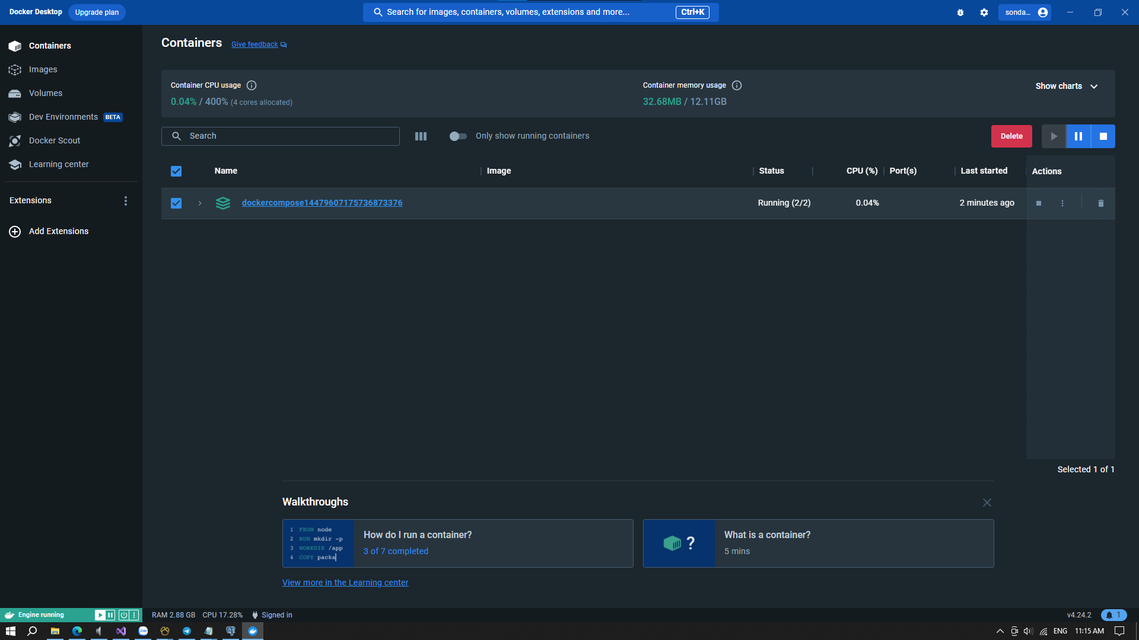
Task: Open View more in the Learning center link
Action: pyautogui.click(x=345, y=583)
